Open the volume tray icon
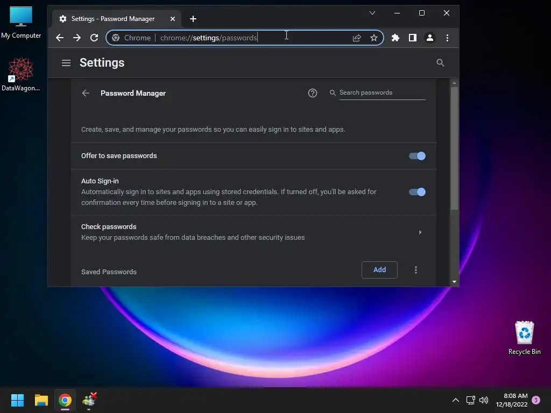The image size is (551, 413). 484,400
